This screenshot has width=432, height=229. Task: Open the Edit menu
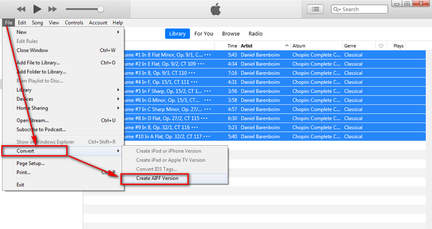pos(22,23)
